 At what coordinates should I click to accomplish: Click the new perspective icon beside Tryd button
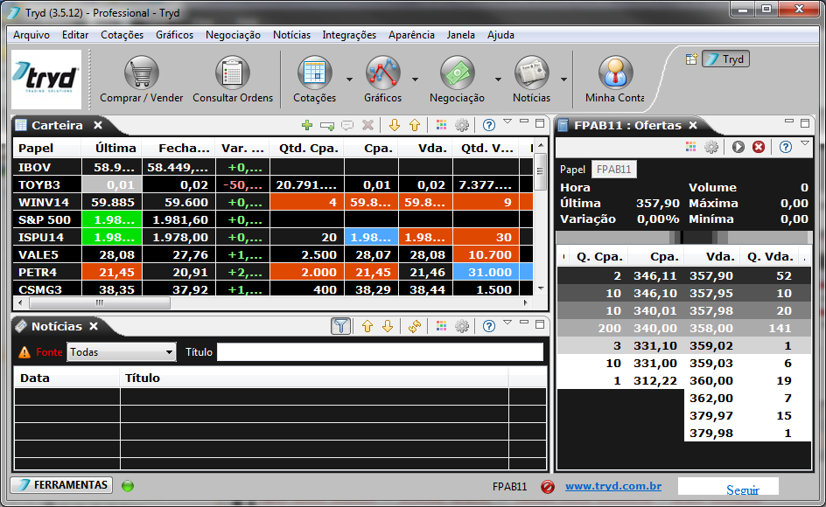tap(691, 59)
